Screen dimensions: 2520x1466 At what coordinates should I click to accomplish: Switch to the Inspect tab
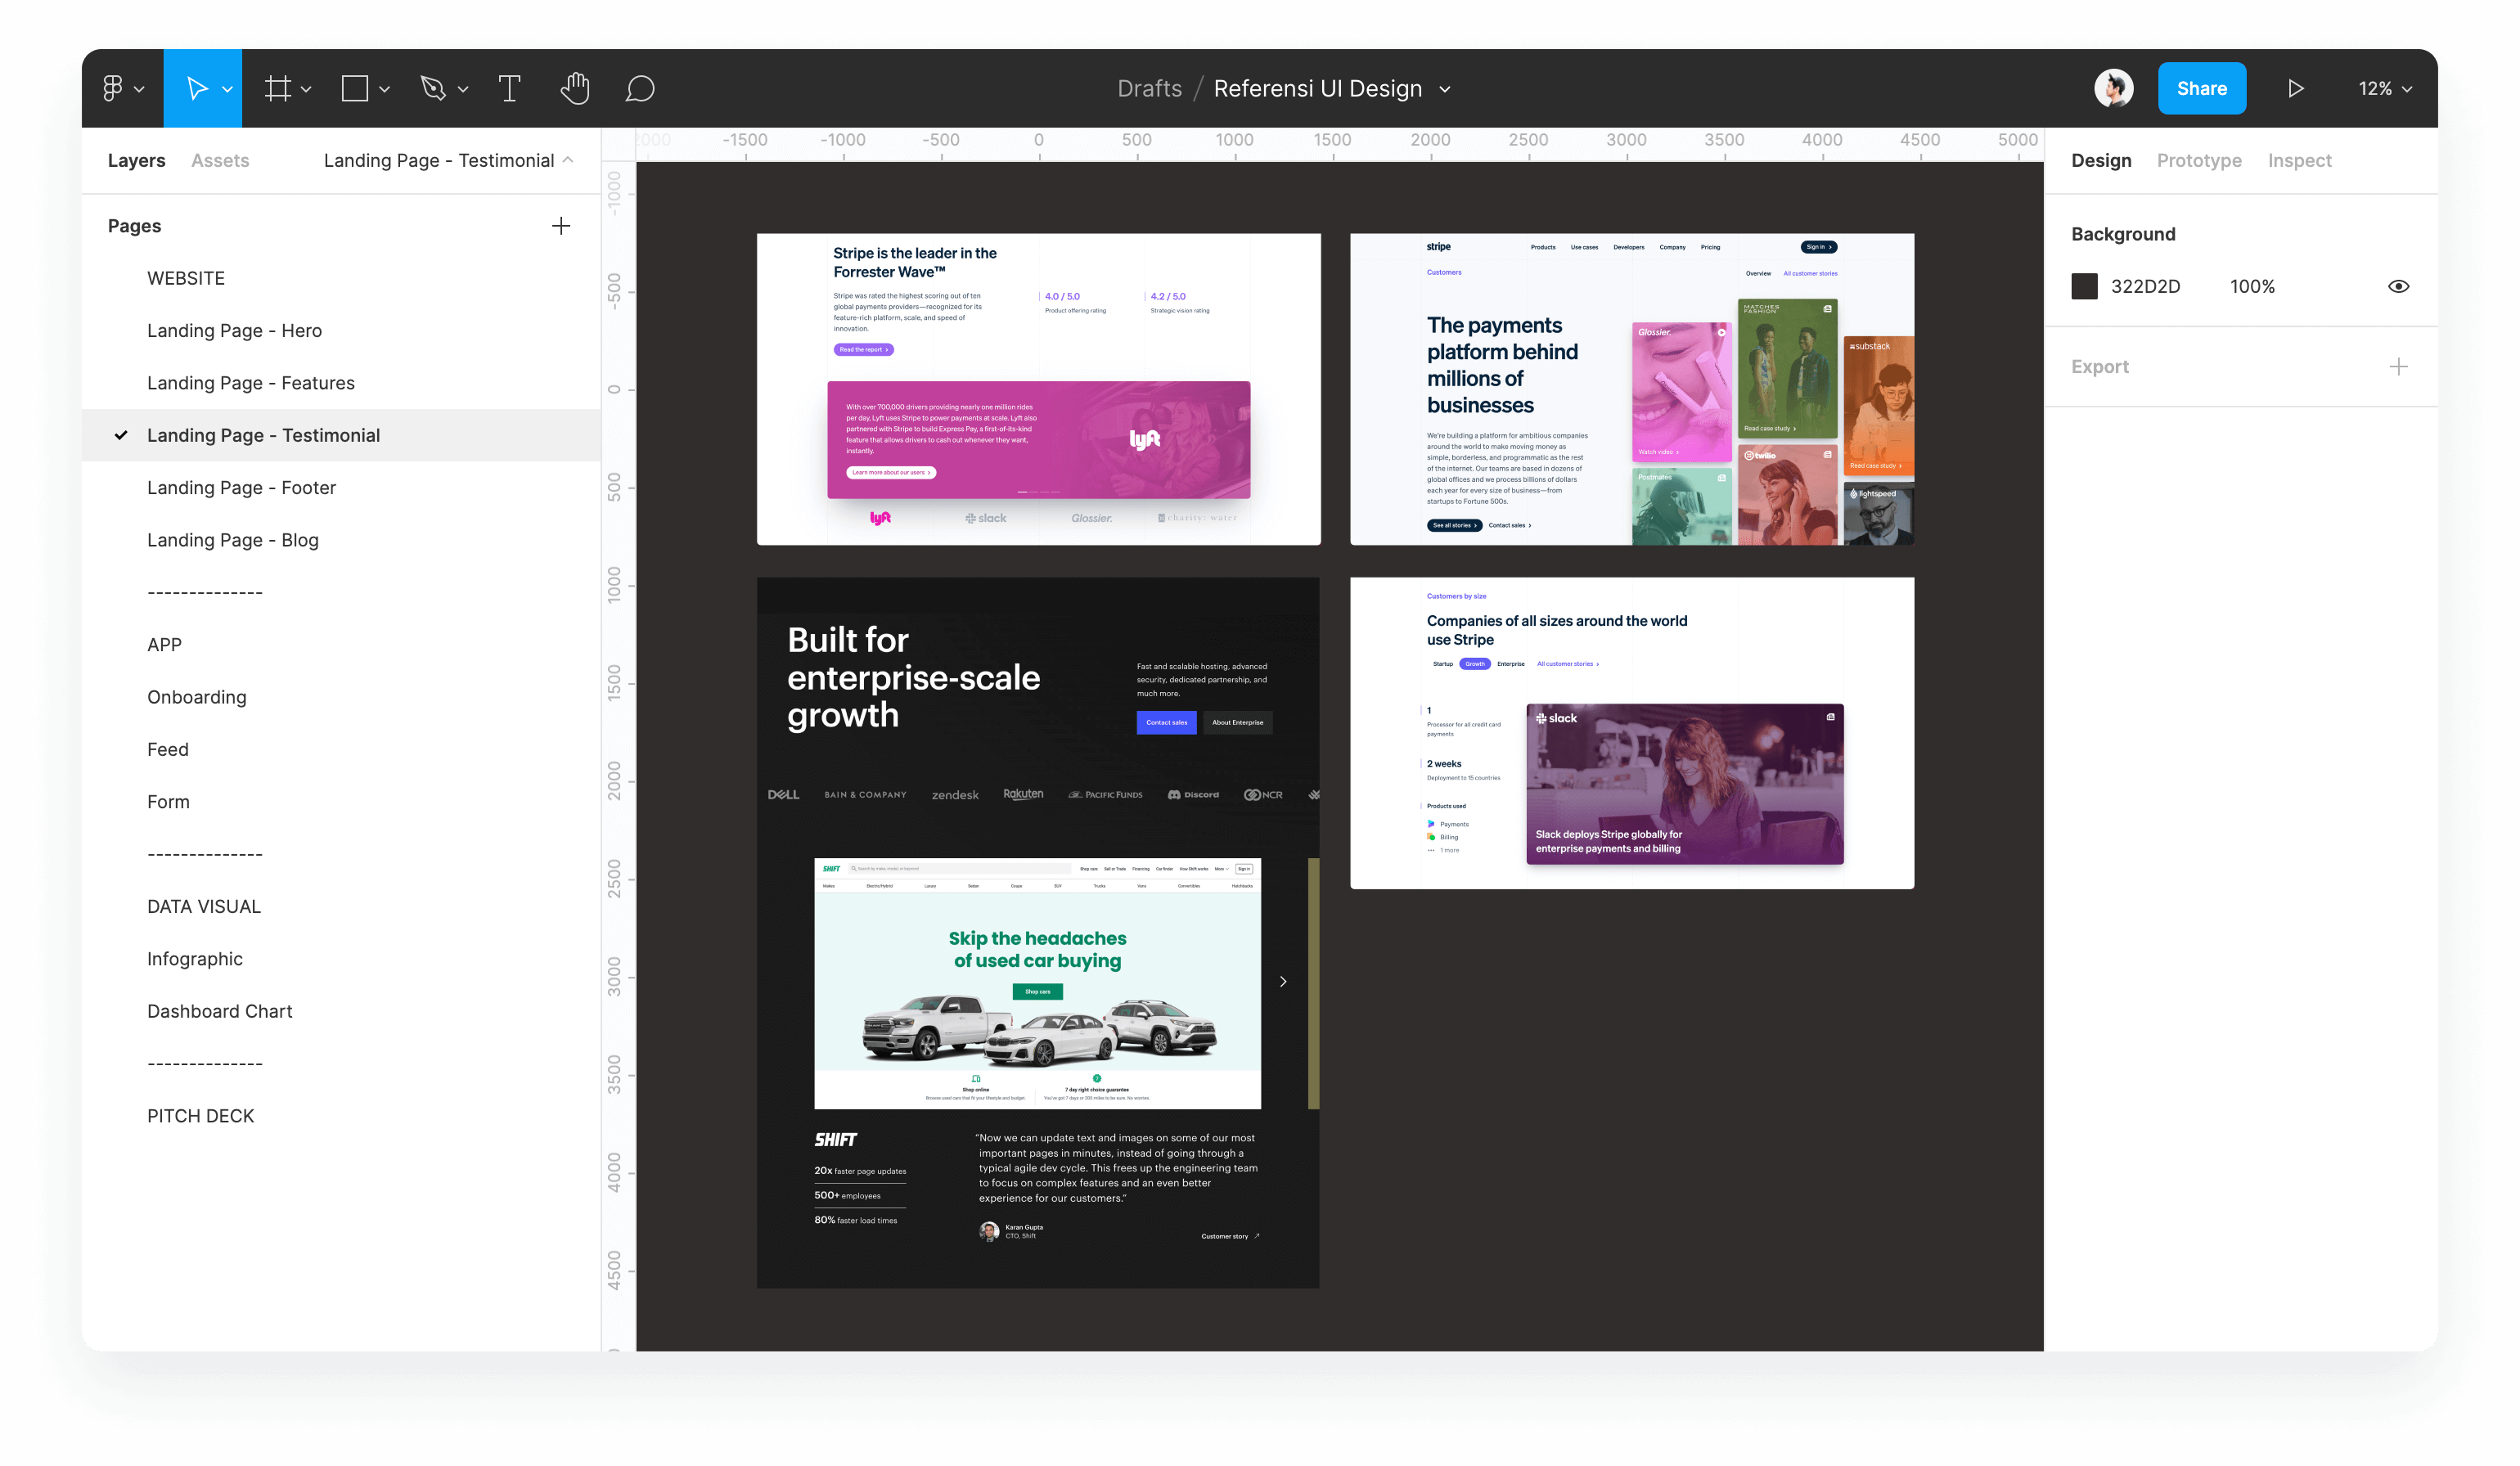tap(2299, 160)
